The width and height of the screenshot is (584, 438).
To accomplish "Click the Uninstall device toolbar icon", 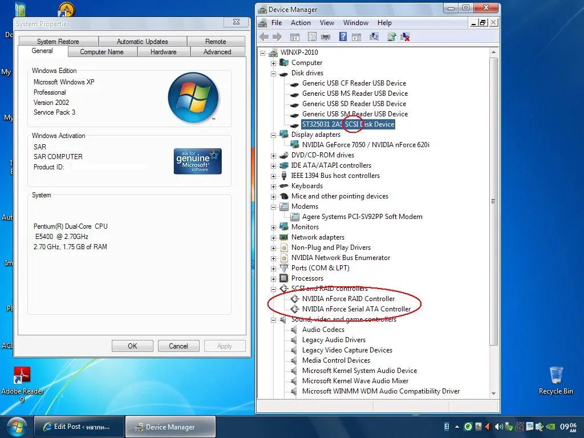I will point(405,37).
